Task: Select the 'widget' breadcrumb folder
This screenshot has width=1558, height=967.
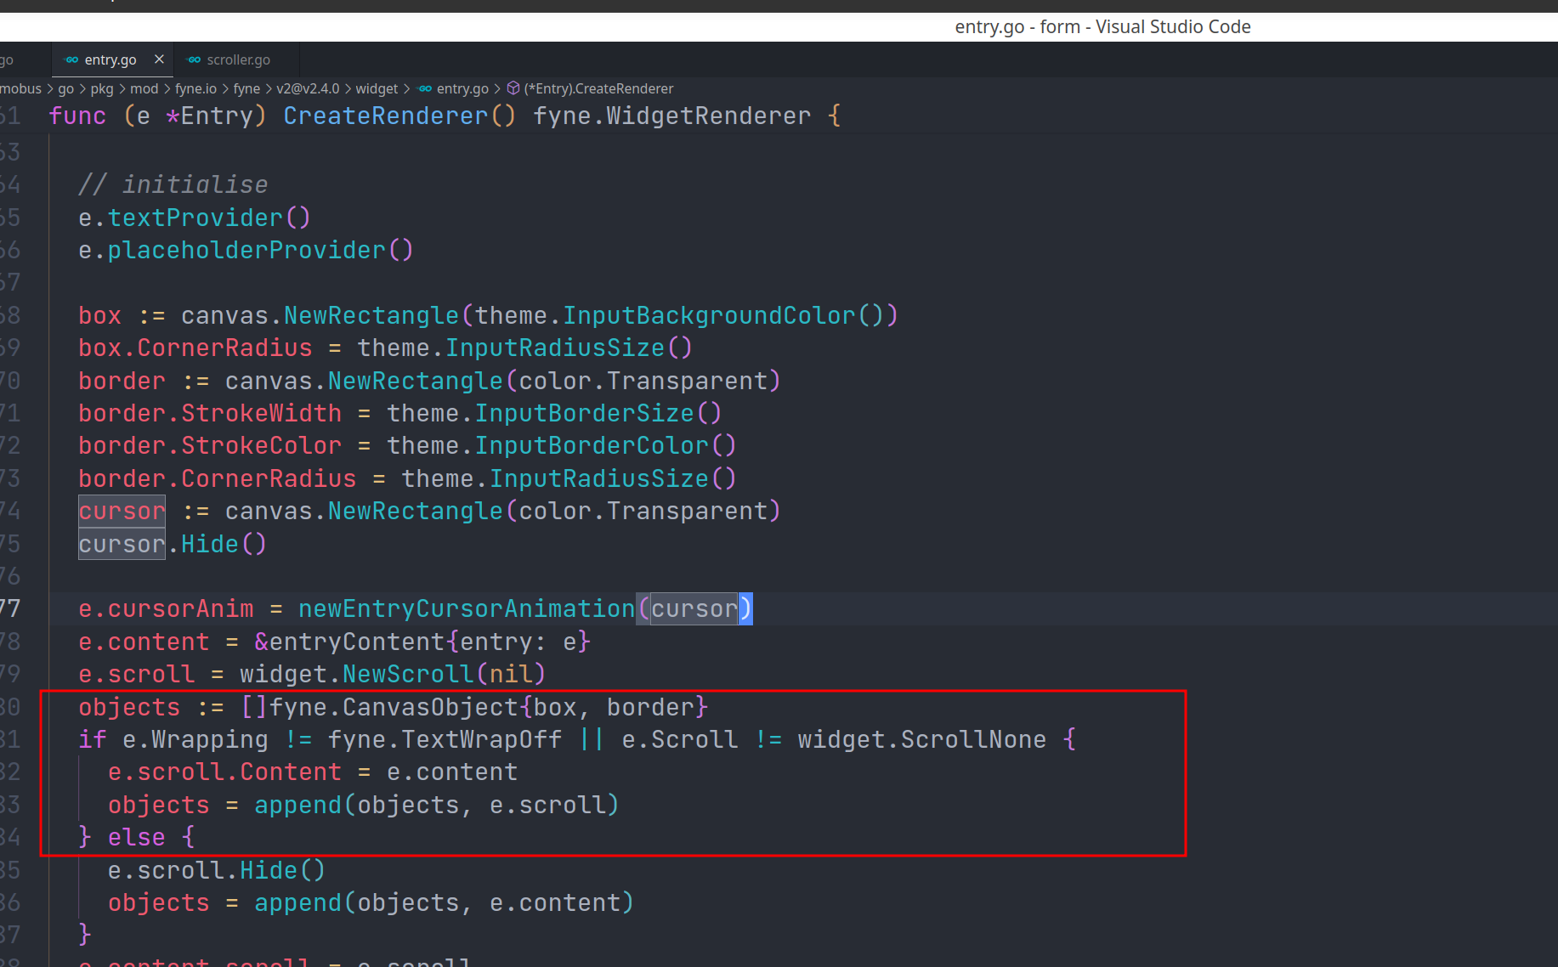Action: pyautogui.click(x=377, y=88)
